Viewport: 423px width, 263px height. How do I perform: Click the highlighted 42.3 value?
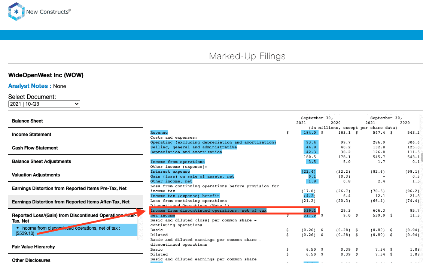(311, 152)
